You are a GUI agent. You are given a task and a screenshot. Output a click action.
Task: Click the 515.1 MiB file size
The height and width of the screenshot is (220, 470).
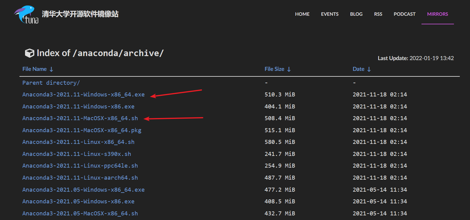pyautogui.click(x=280, y=130)
